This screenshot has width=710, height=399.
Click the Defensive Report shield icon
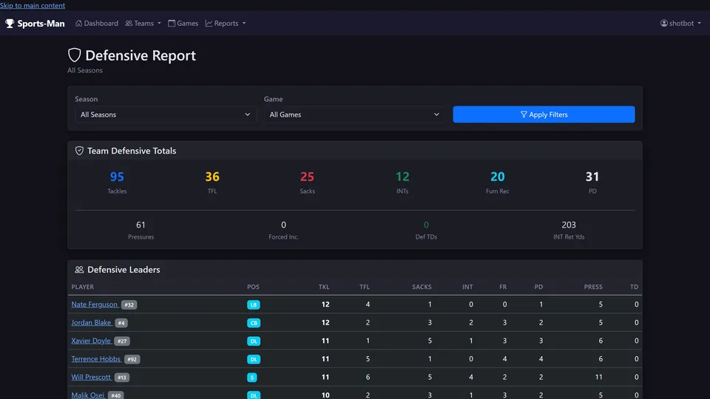(74, 55)
